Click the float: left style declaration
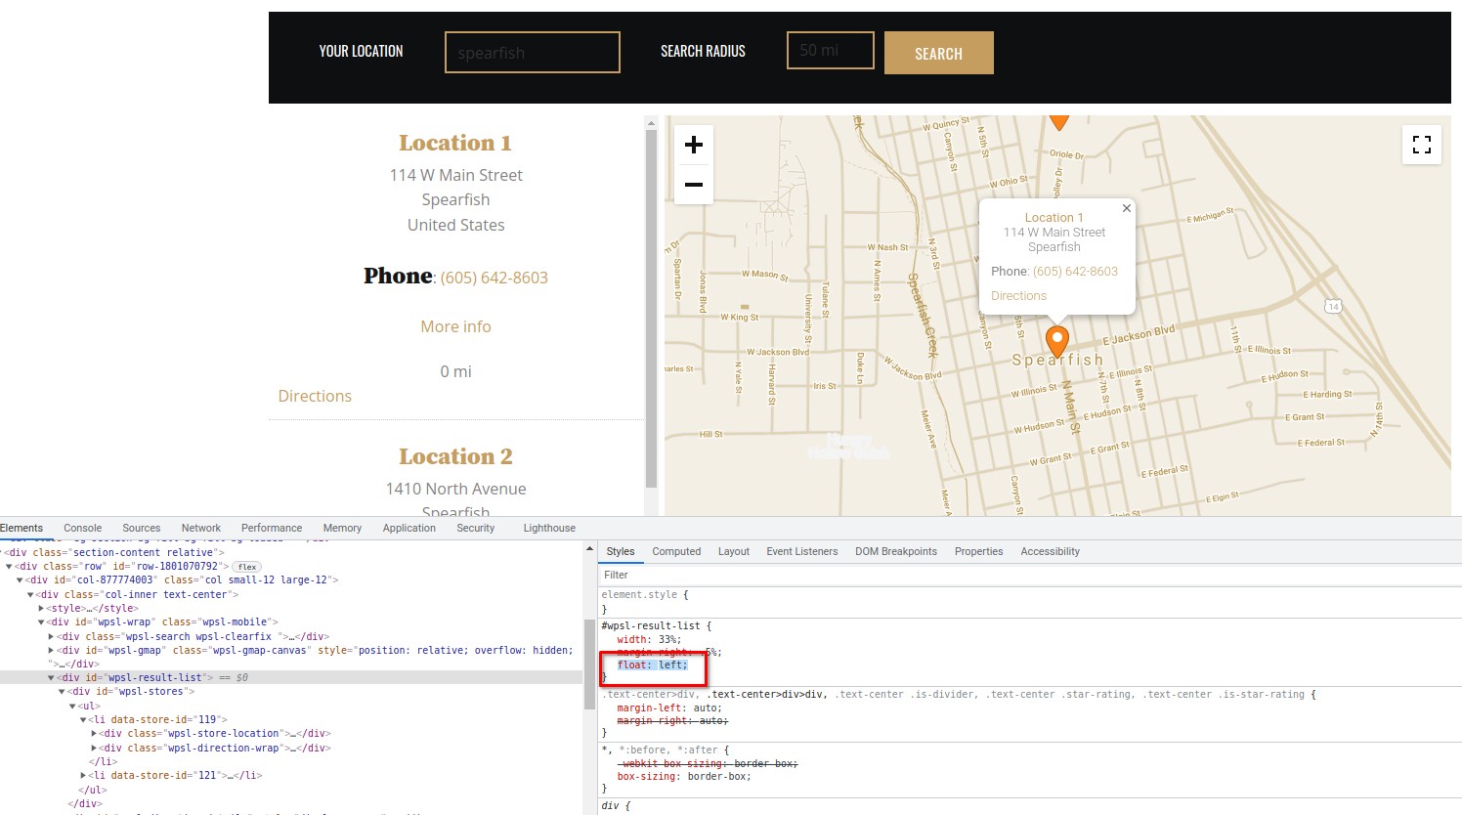The width and height of the screenshot is (1462, 815). click(652, 665)
